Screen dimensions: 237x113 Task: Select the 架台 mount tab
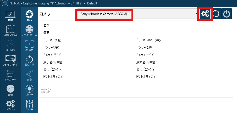click(29, 75)
